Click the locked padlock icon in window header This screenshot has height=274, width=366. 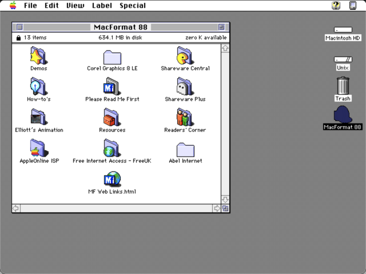point(18,38)
